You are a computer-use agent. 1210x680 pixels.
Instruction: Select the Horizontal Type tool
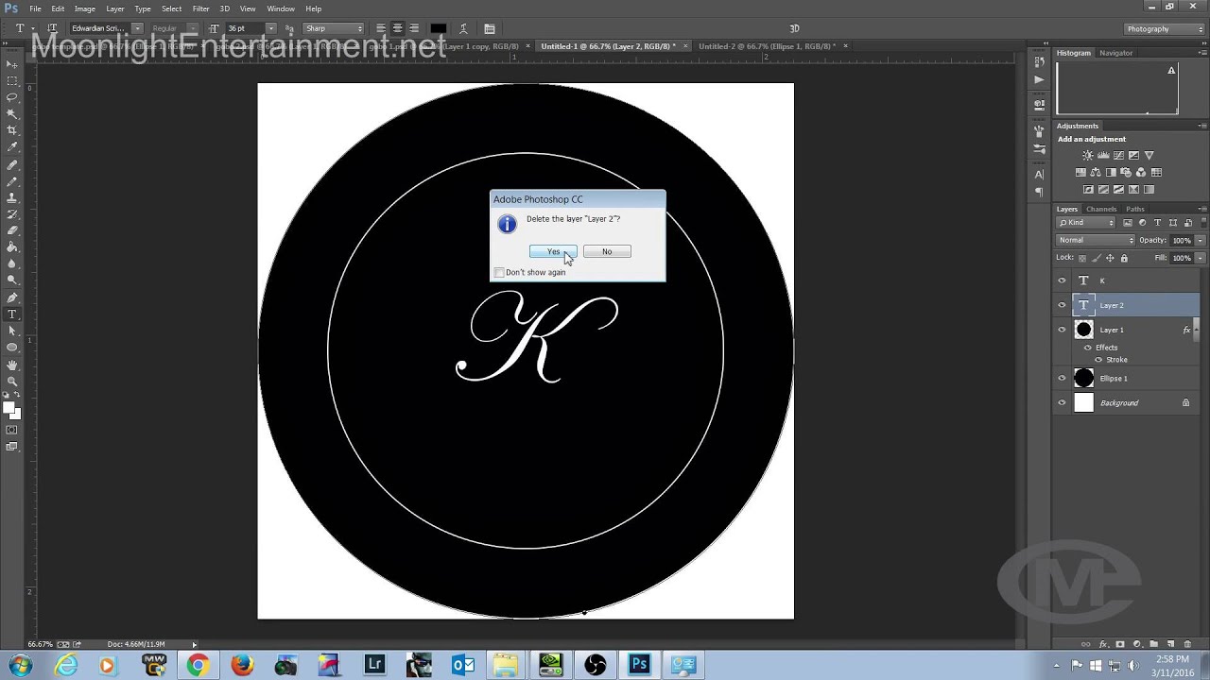(11, 314)
